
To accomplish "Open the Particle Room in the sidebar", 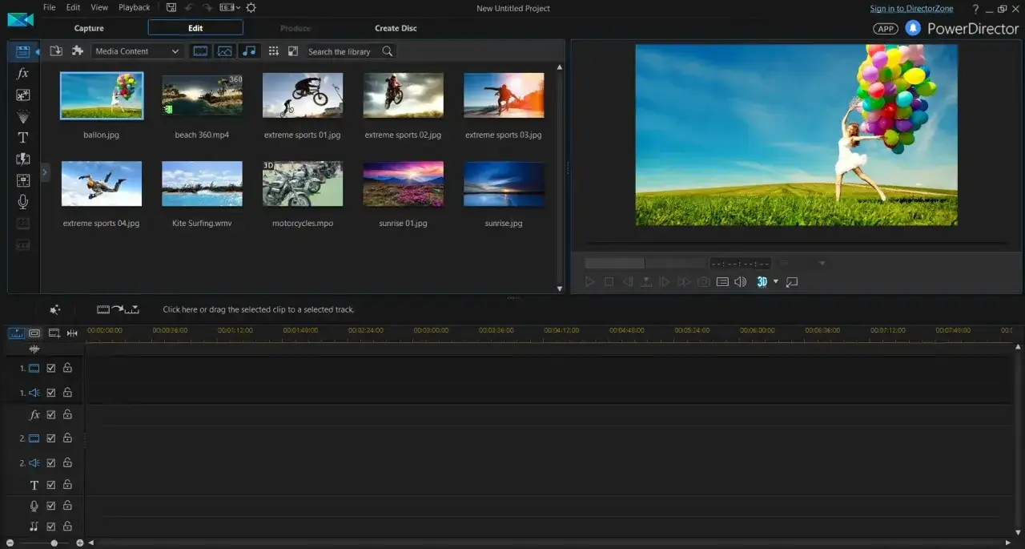I will pos(22,116).
